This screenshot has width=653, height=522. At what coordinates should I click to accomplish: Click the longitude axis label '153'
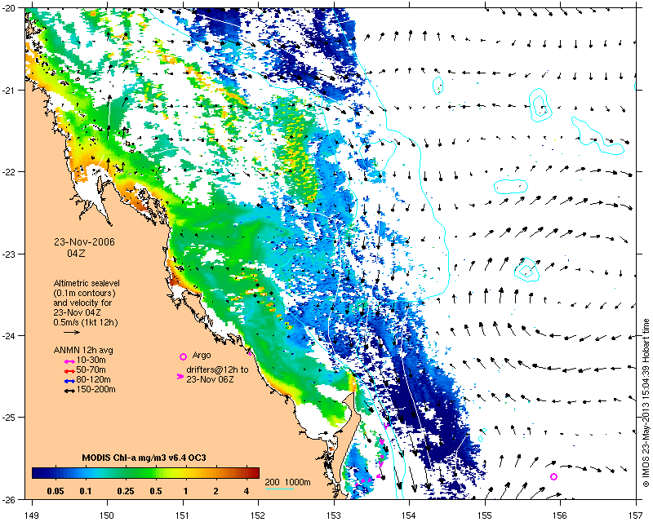pyautogui.click(x=334, y=515)
